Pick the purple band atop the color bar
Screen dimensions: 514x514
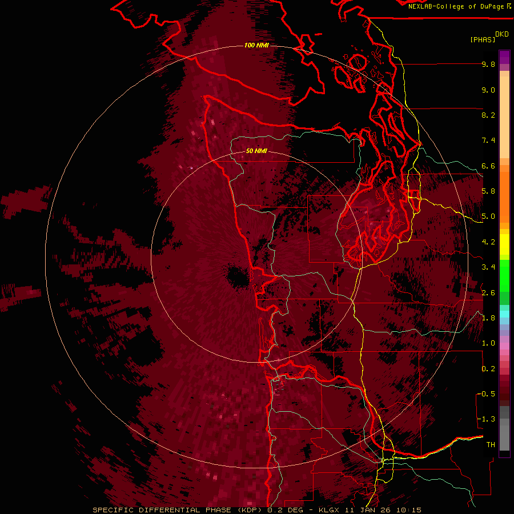coord(504,57)
